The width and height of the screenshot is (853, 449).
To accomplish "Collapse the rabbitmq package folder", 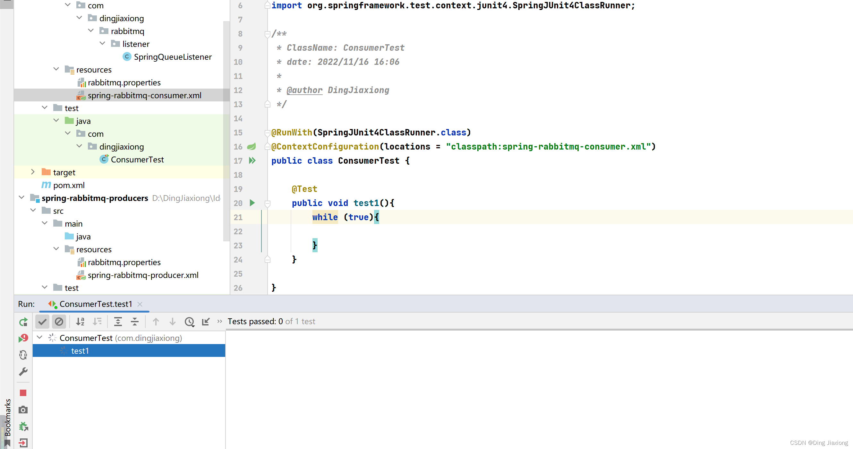I will (91, 31).
